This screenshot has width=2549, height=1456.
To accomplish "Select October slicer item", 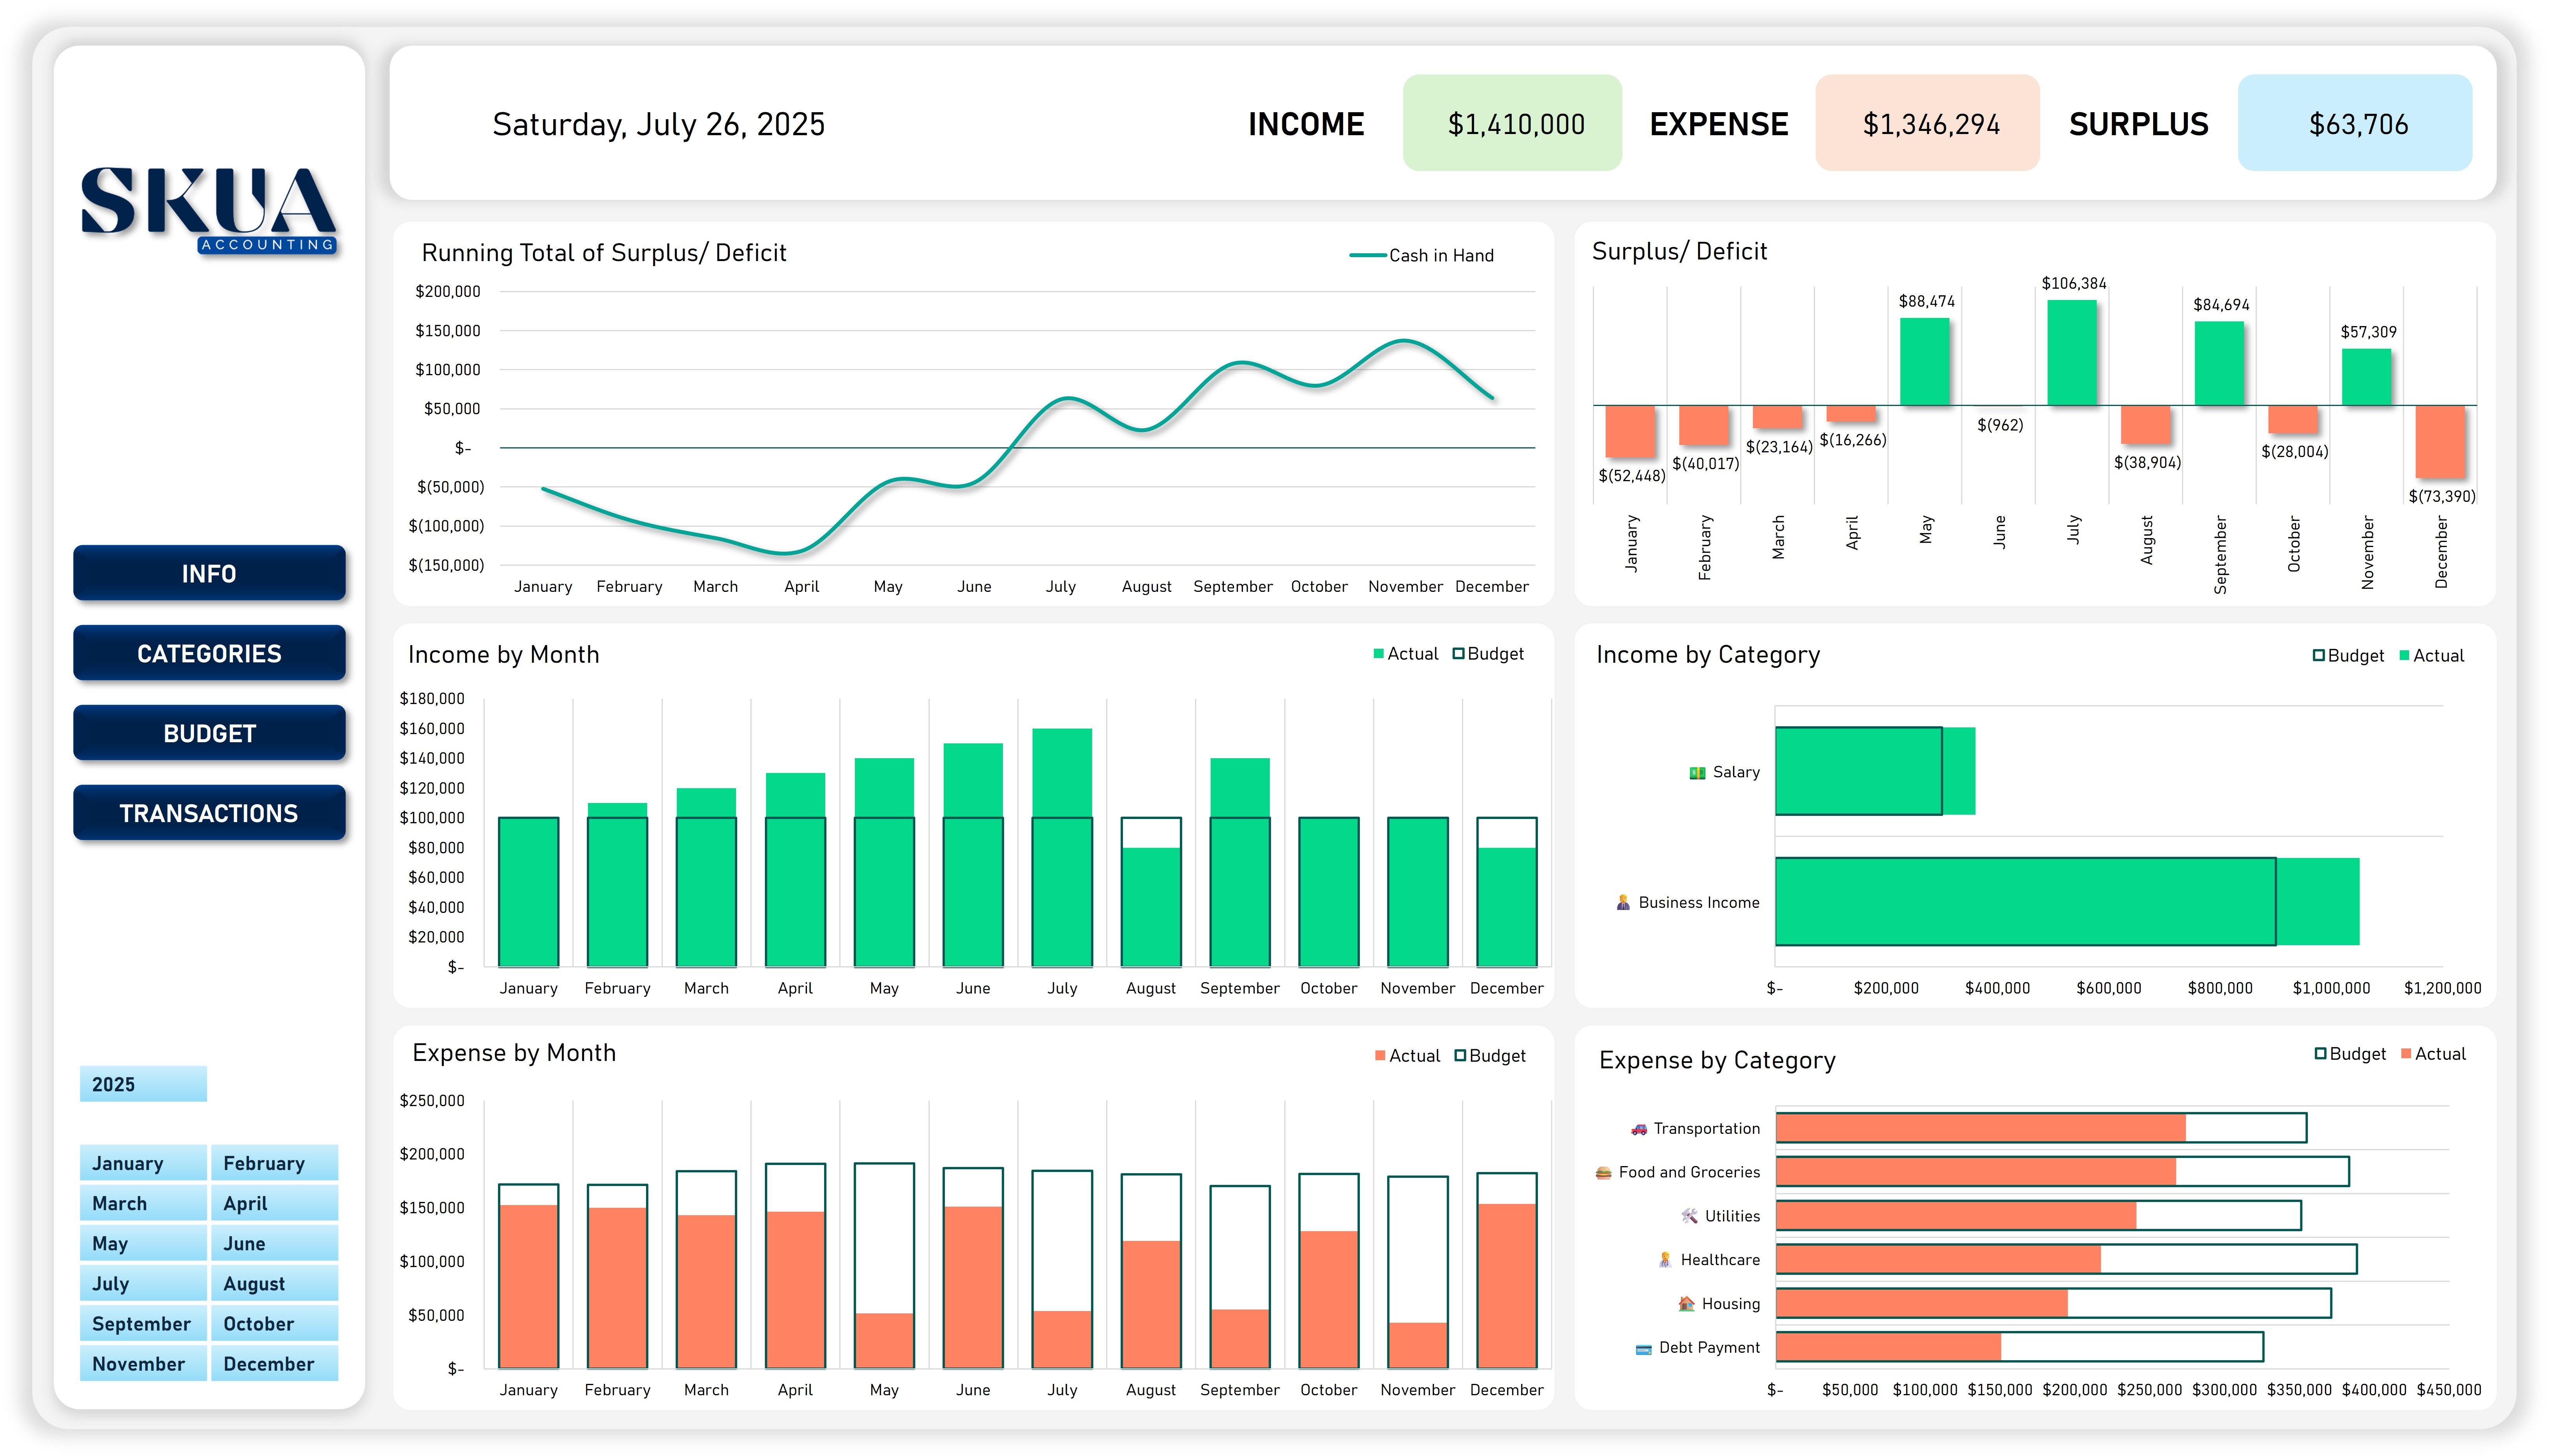I will click(274, 1323).
